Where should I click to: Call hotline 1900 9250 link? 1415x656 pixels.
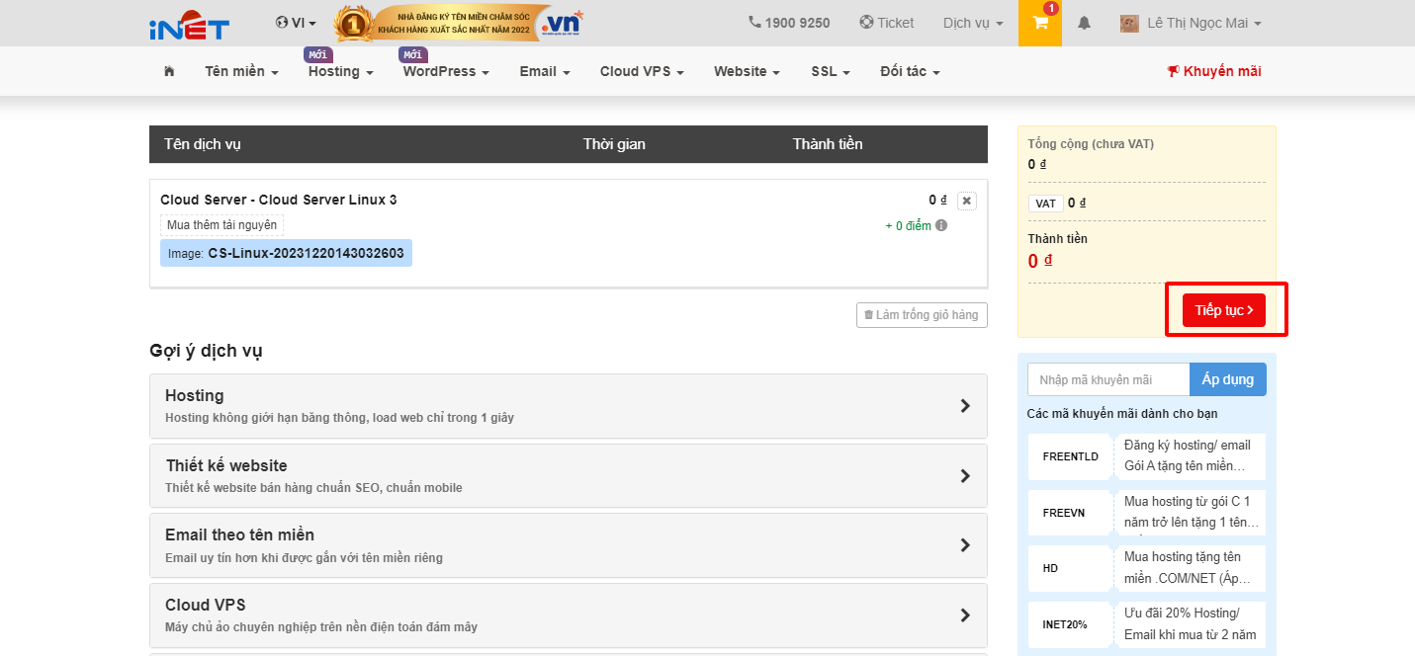pos(789,23)
